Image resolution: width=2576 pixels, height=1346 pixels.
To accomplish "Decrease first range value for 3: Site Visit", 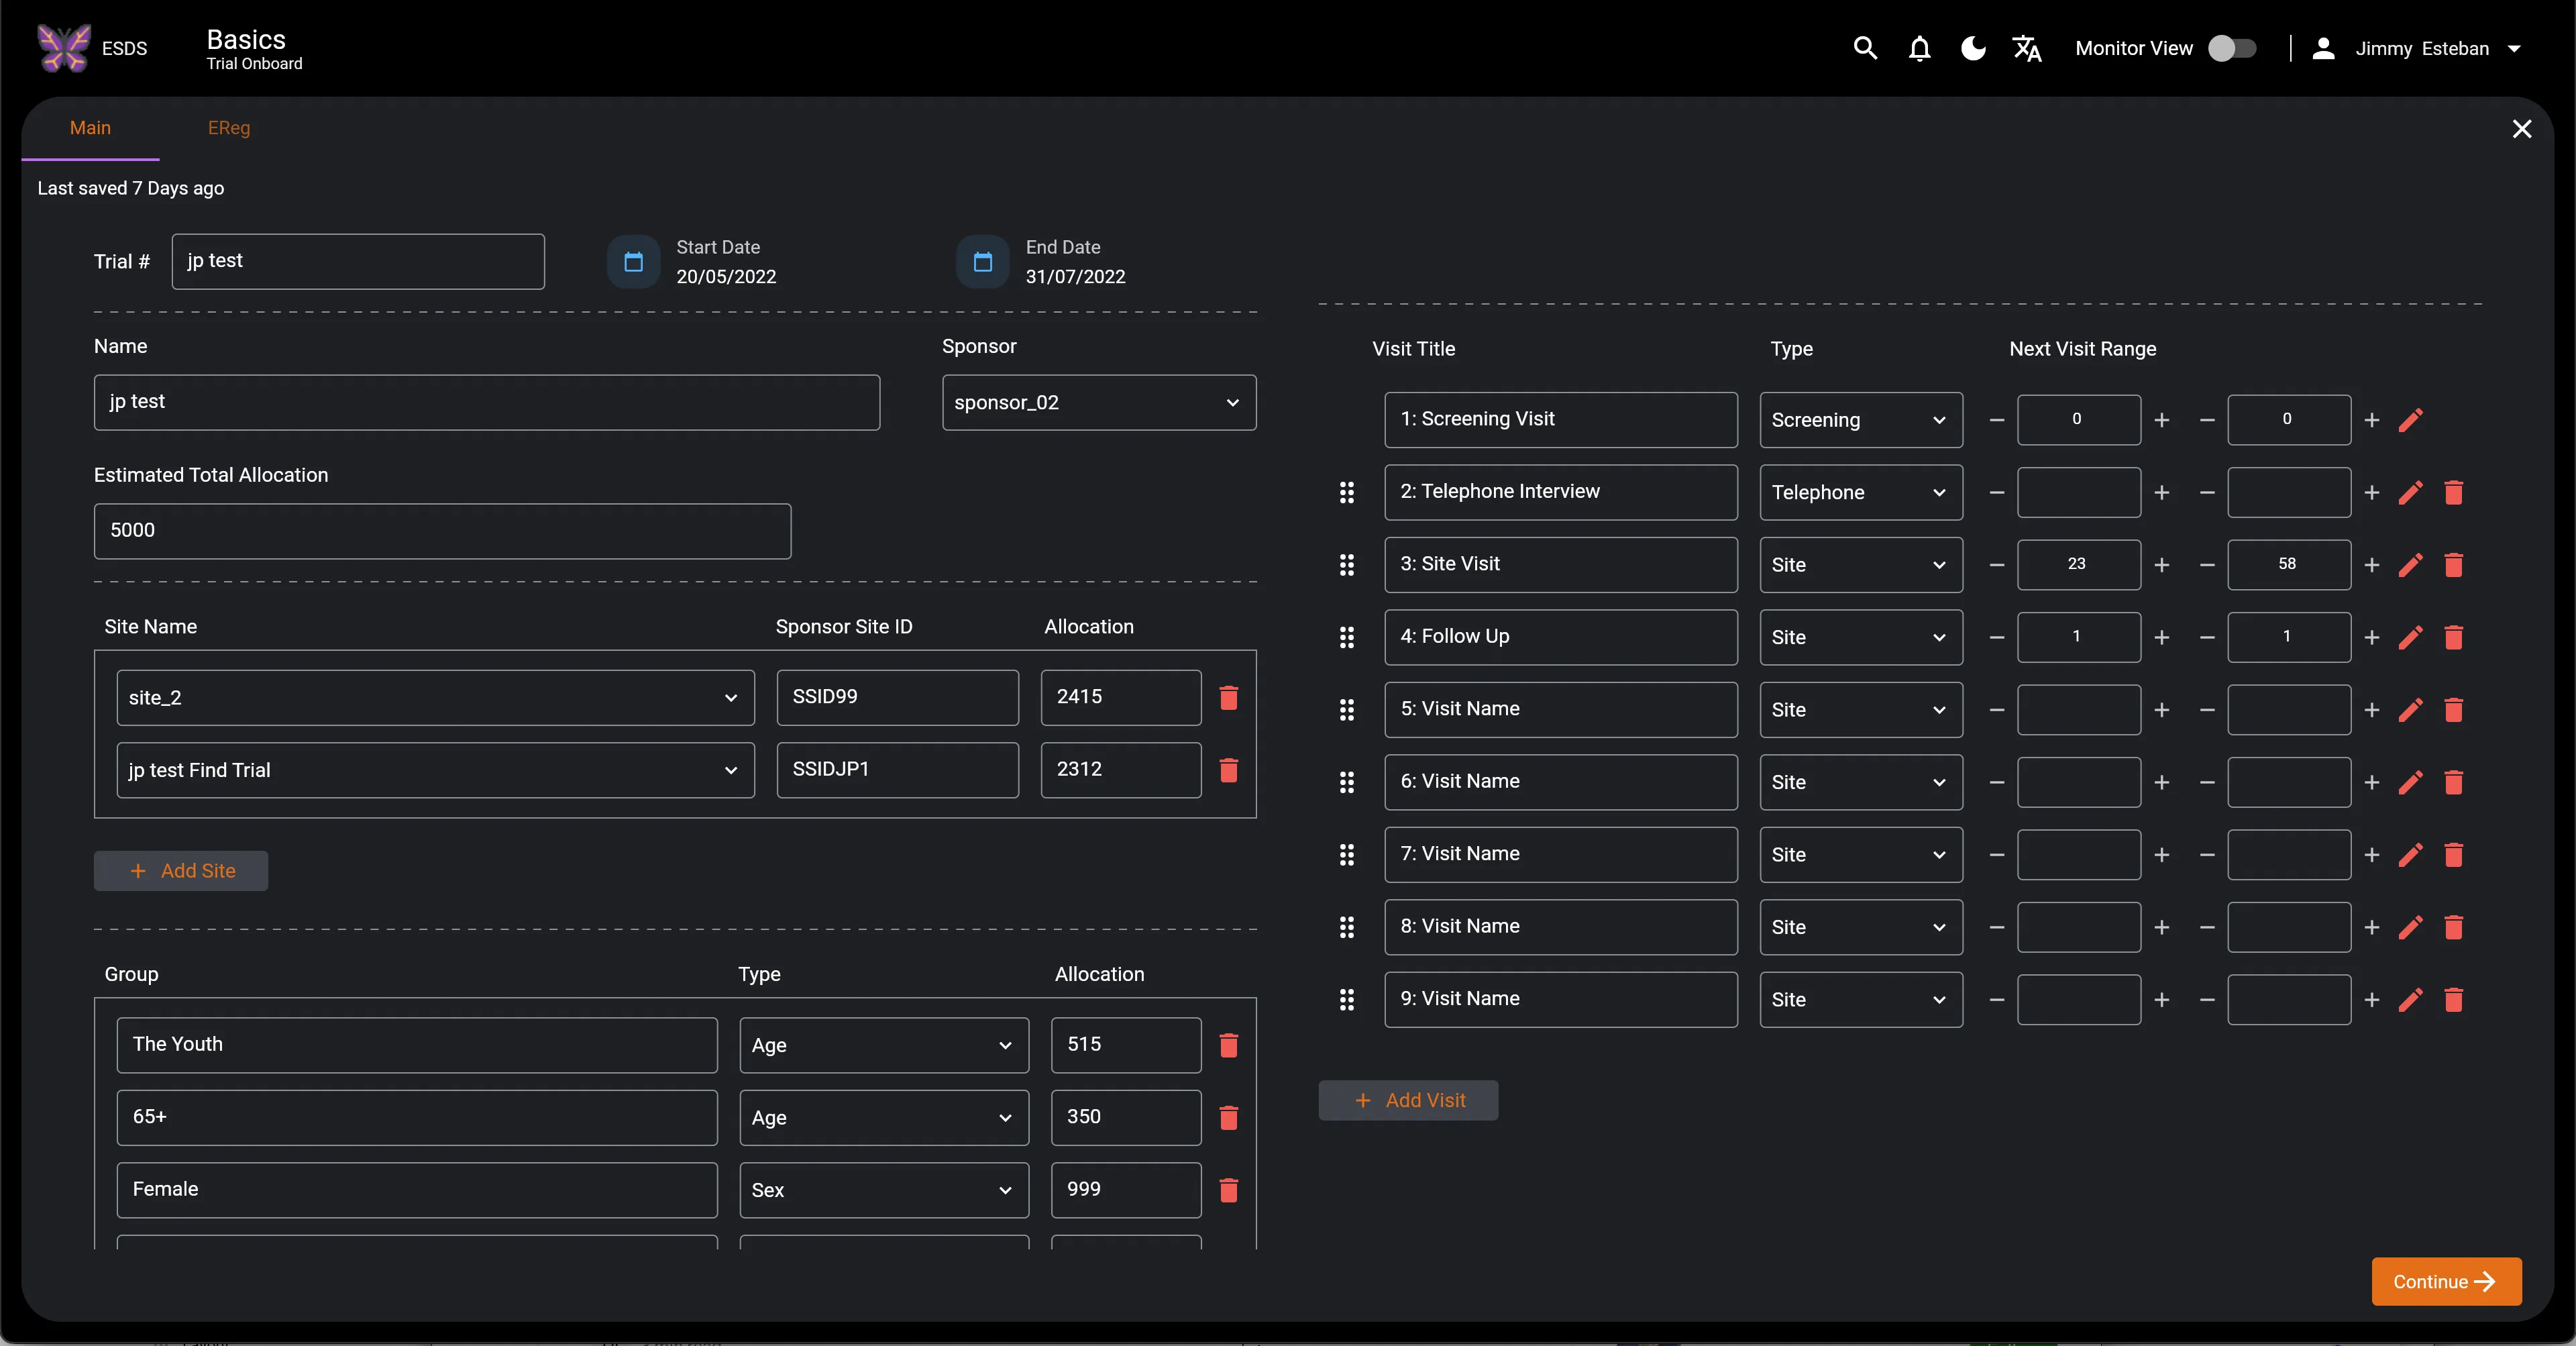I will 1997,565.
